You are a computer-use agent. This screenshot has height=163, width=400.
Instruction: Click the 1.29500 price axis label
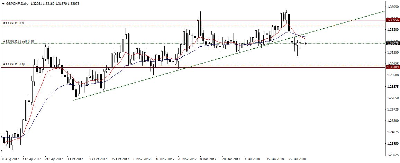[393, 75]
